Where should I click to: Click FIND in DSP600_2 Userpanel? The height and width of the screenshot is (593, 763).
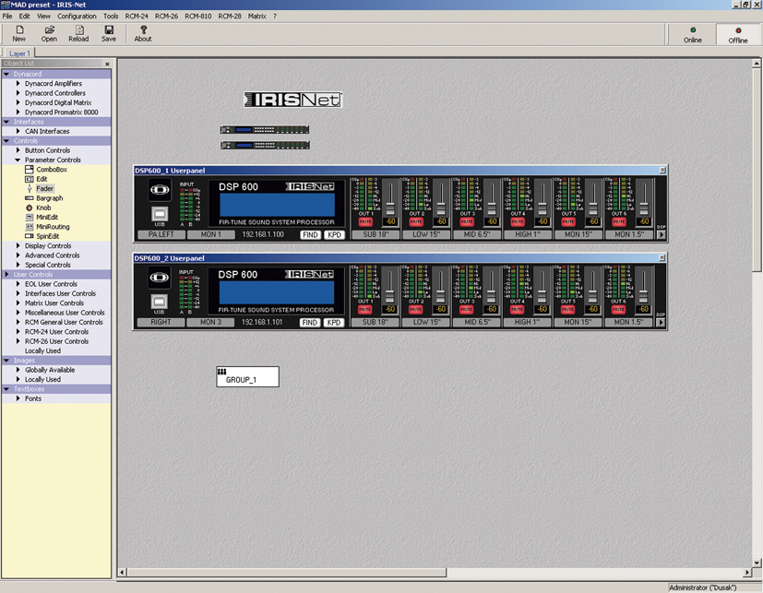point(309,323)
